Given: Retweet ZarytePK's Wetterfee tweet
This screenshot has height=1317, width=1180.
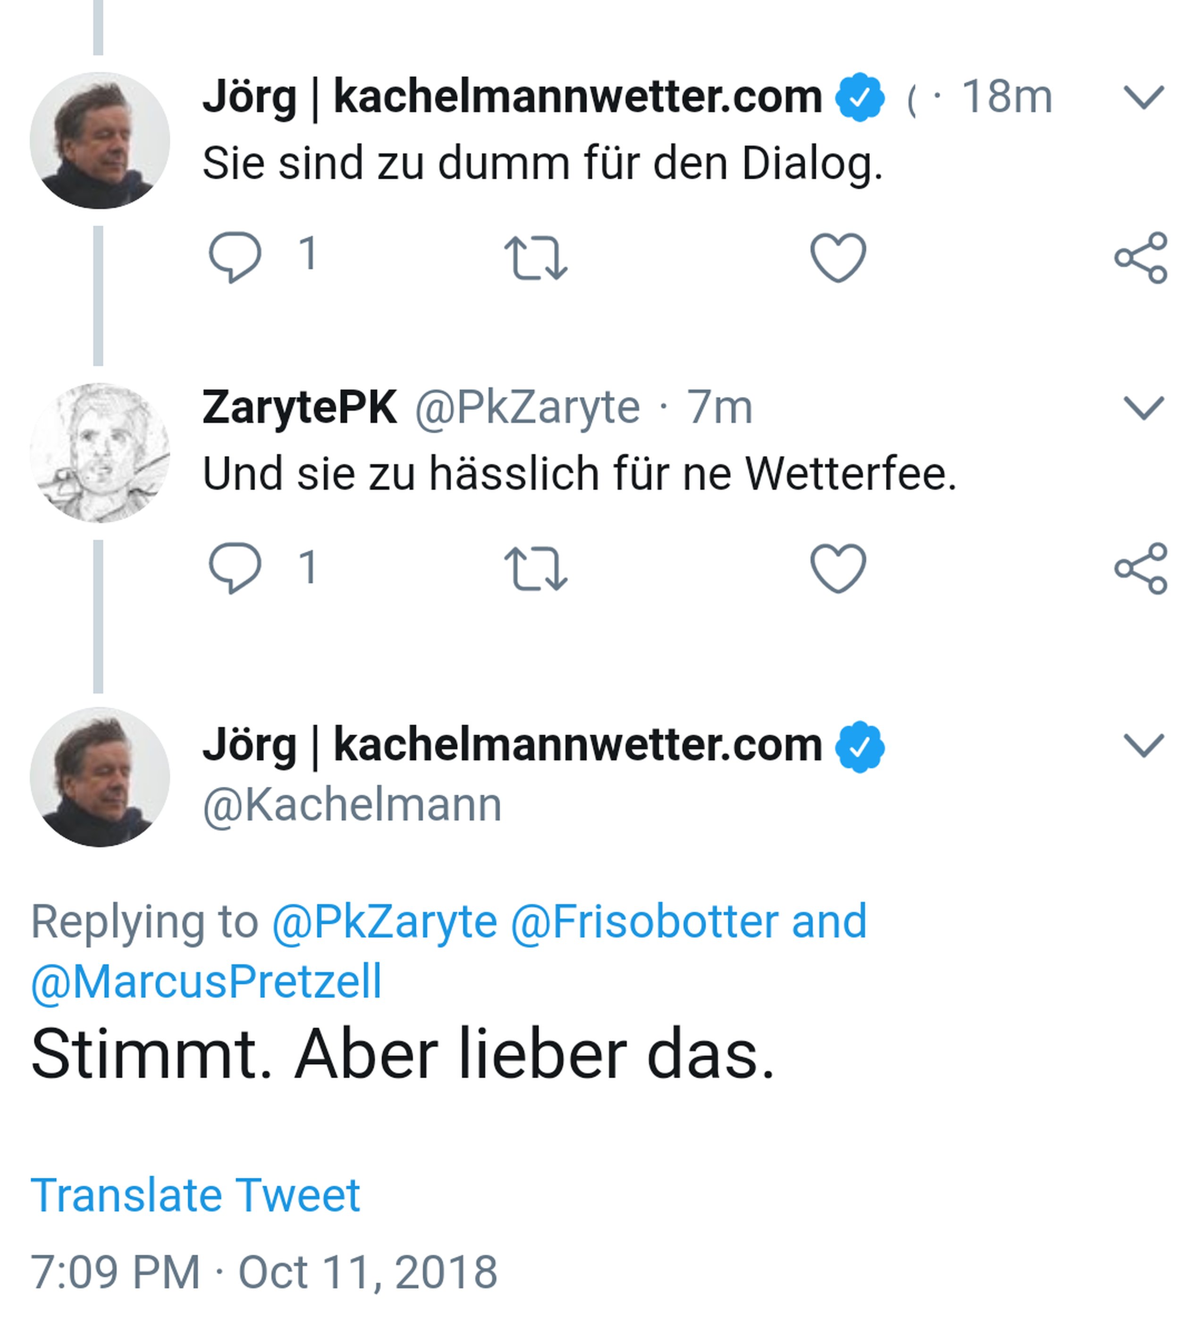Looking at the screenshot, I should point(536,569).
